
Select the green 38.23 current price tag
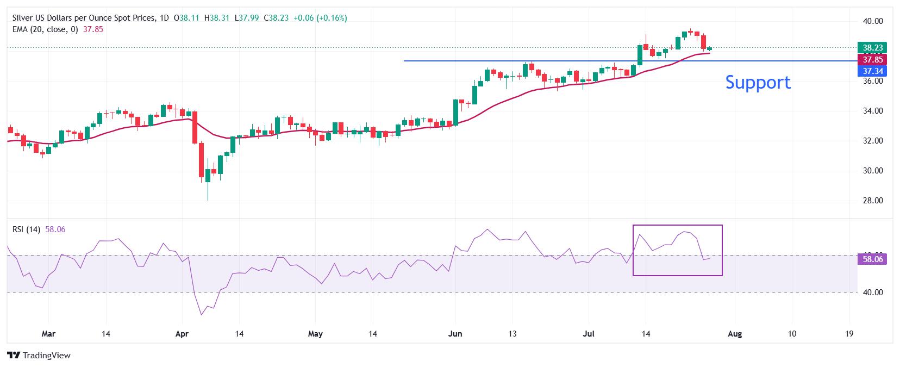click(x=872, y=47)
